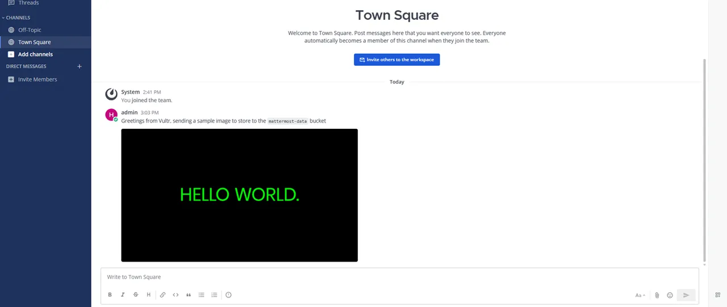The image size is (727, 307).
Task: Click the plus next to Direct Messages
Action: 80,66
